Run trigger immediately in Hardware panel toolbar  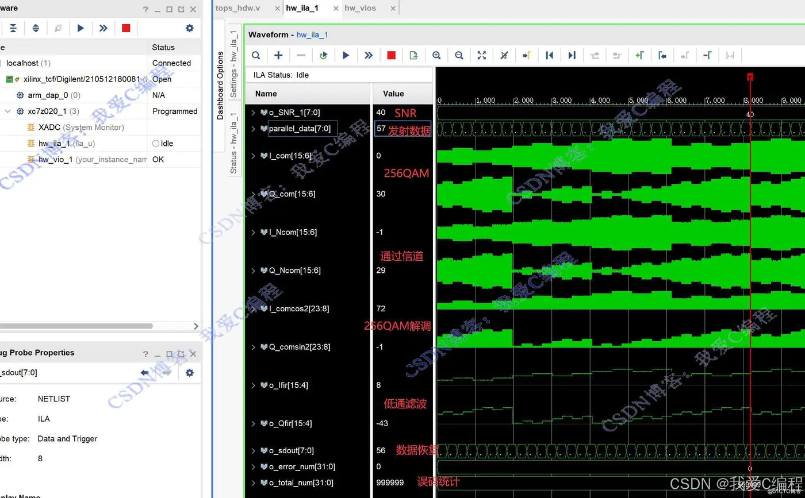103,28
